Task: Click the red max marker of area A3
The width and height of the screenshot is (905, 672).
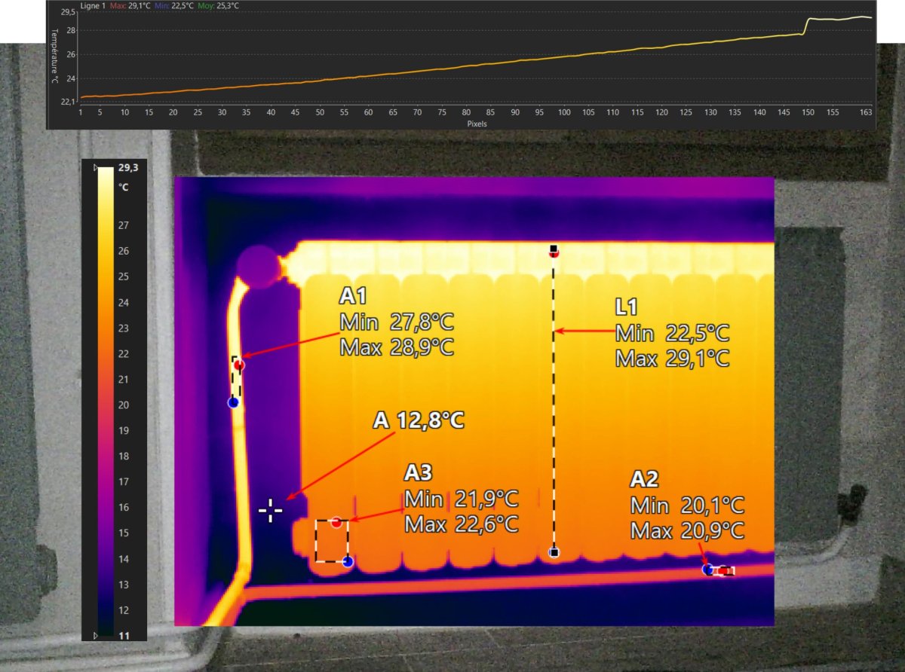Action: [336, 522]
